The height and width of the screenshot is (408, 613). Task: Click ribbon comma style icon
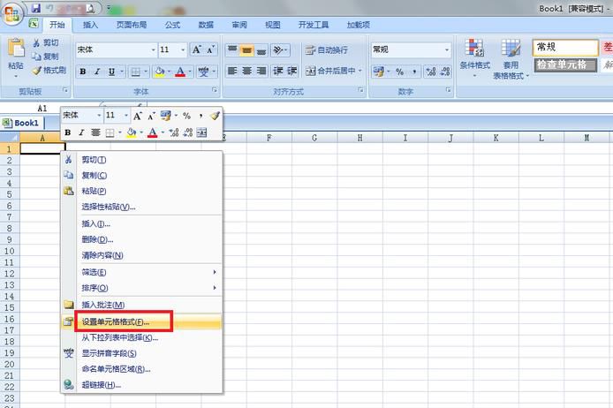414,72
